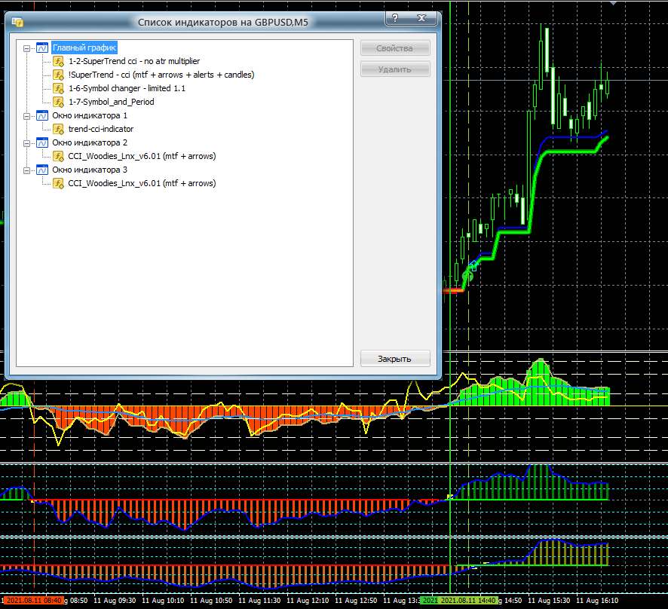Click the icon beside 1-2-SuperTrend cci indicator
The image size is (668, 609).
click(x=58, y=61)
